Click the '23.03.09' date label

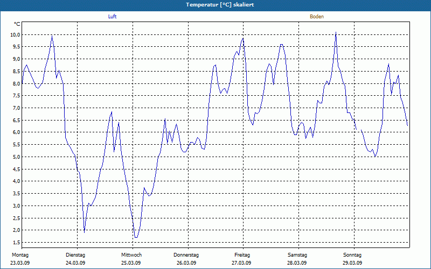click(x=20, y=263)
